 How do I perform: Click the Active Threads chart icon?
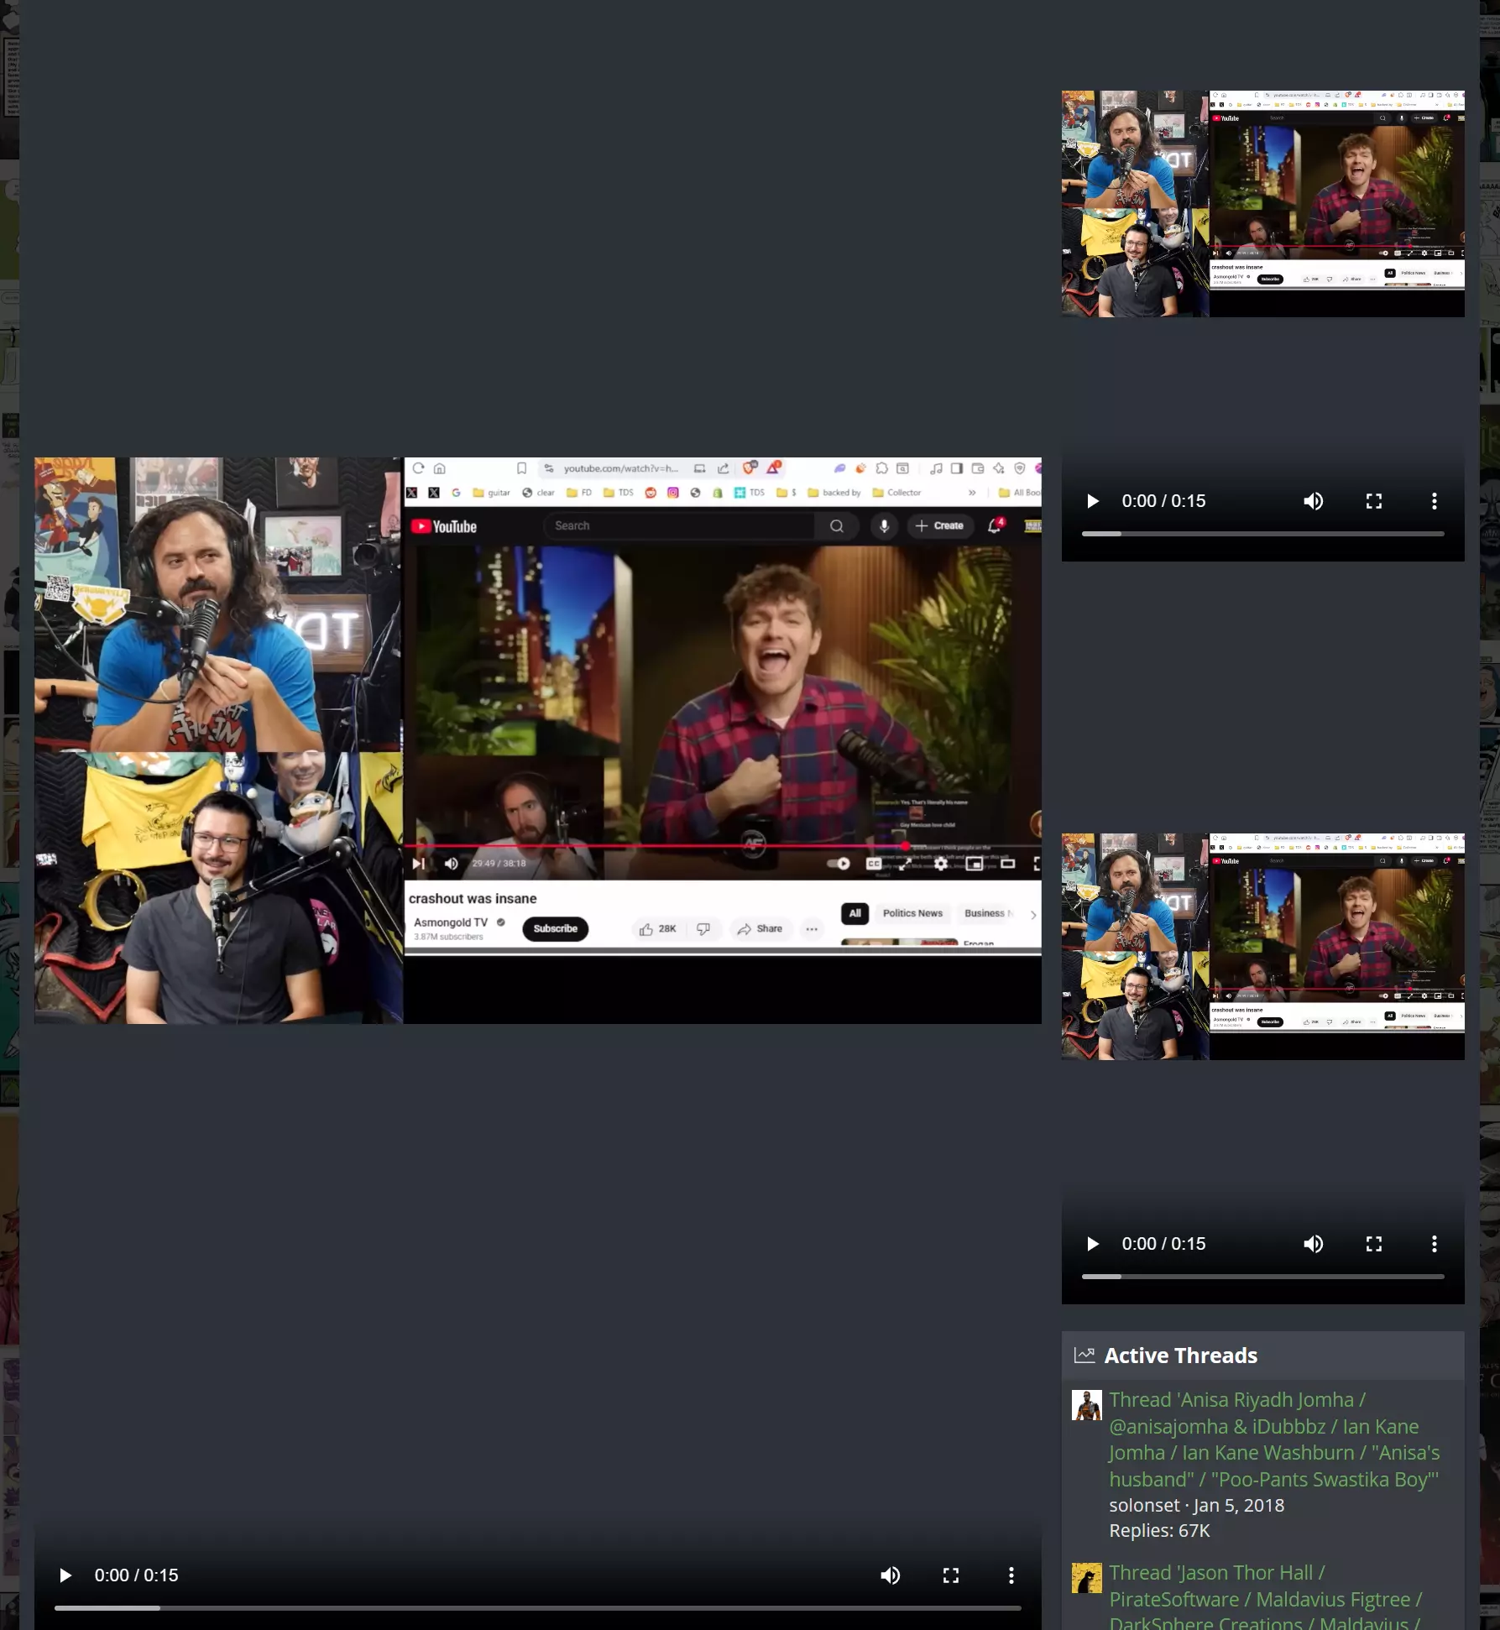(x=1084, y=1355)
